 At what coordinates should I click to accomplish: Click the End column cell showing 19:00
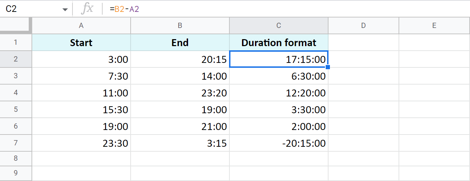click(180, 110)
